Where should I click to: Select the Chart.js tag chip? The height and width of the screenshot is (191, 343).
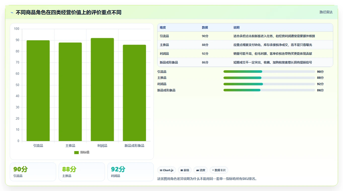click(167, 170)
